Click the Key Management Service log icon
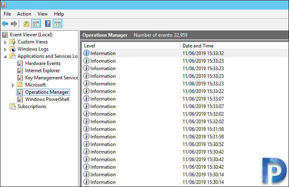Image resolution: width=289 pixels, height=187 pixels. [20, 78]
